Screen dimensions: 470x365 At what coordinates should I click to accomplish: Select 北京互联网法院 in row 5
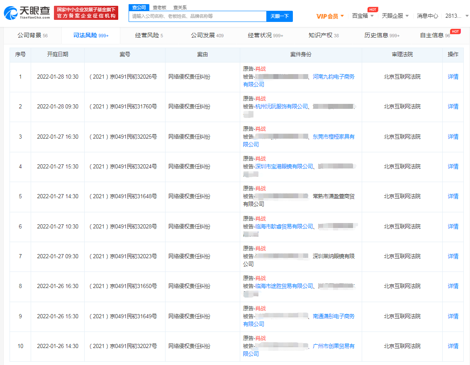coord(402,197)
